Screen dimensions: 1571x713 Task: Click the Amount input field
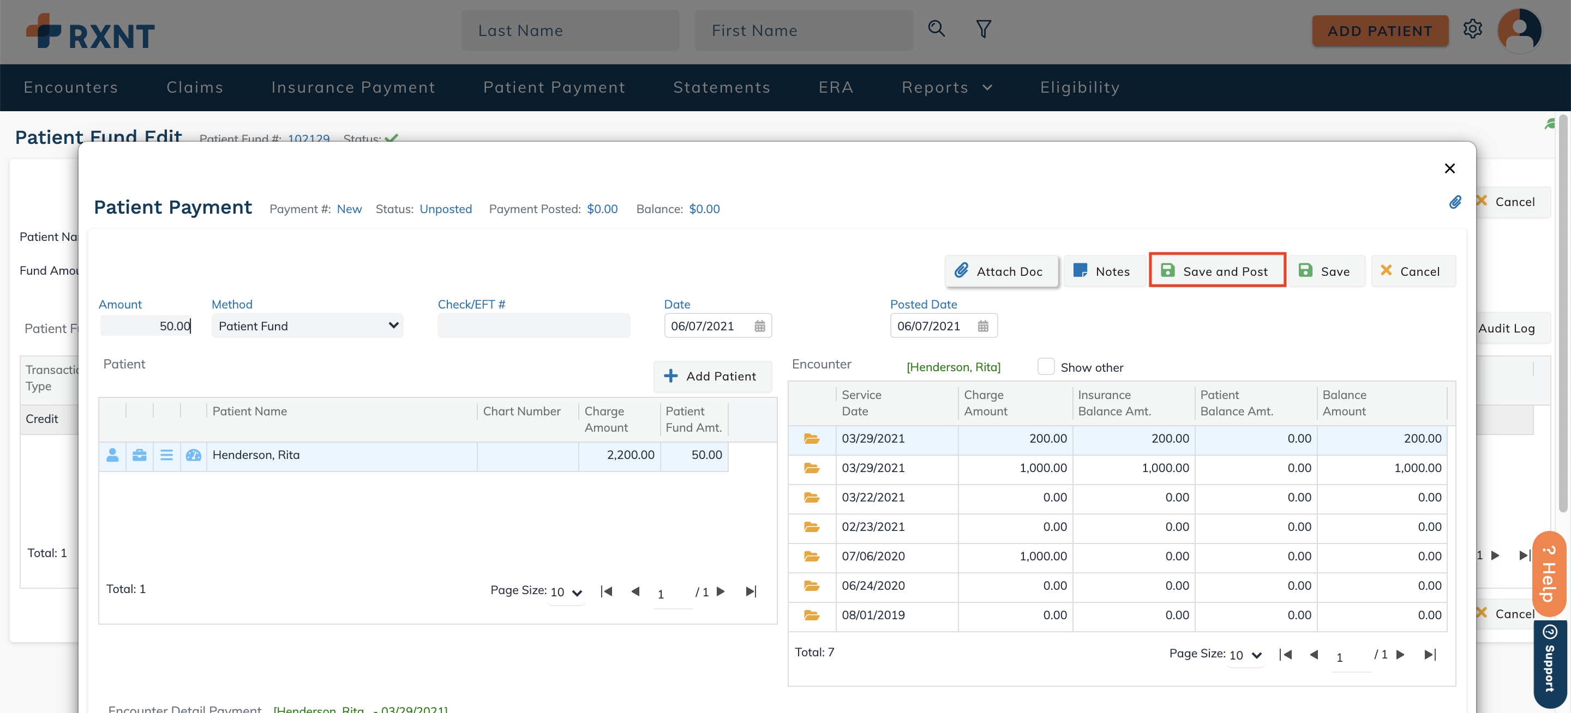[146, 326]
